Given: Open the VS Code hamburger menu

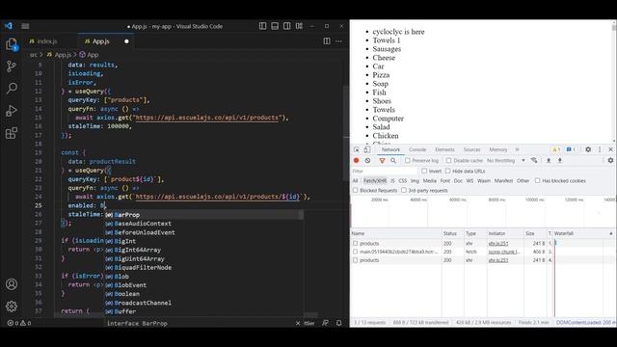Looking at the screenshot, I should tap(25, 26).
